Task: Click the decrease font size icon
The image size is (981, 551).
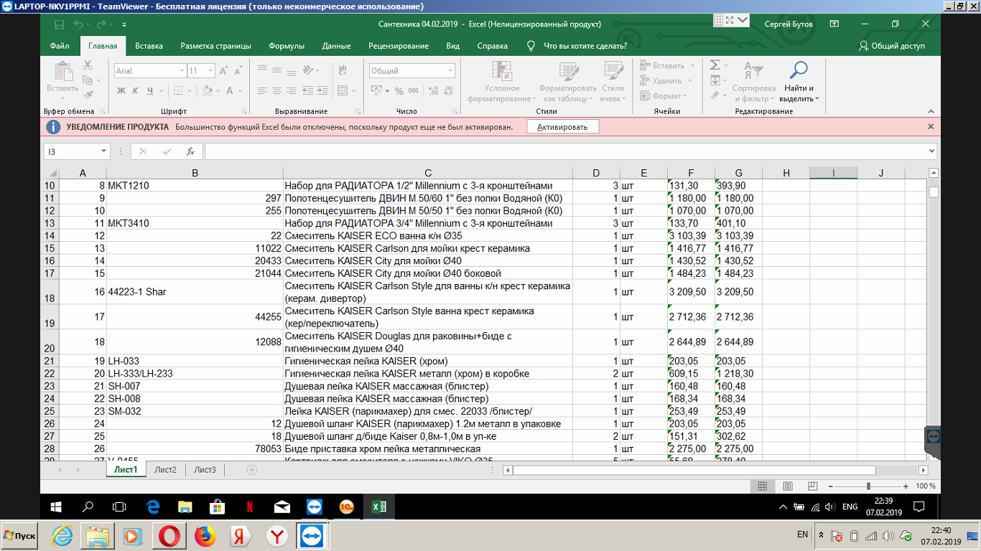Action: (238, 71)
